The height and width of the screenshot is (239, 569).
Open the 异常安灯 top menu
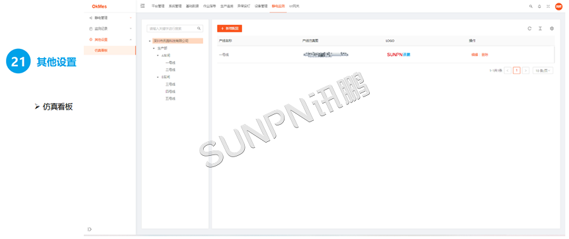[244, 7]
